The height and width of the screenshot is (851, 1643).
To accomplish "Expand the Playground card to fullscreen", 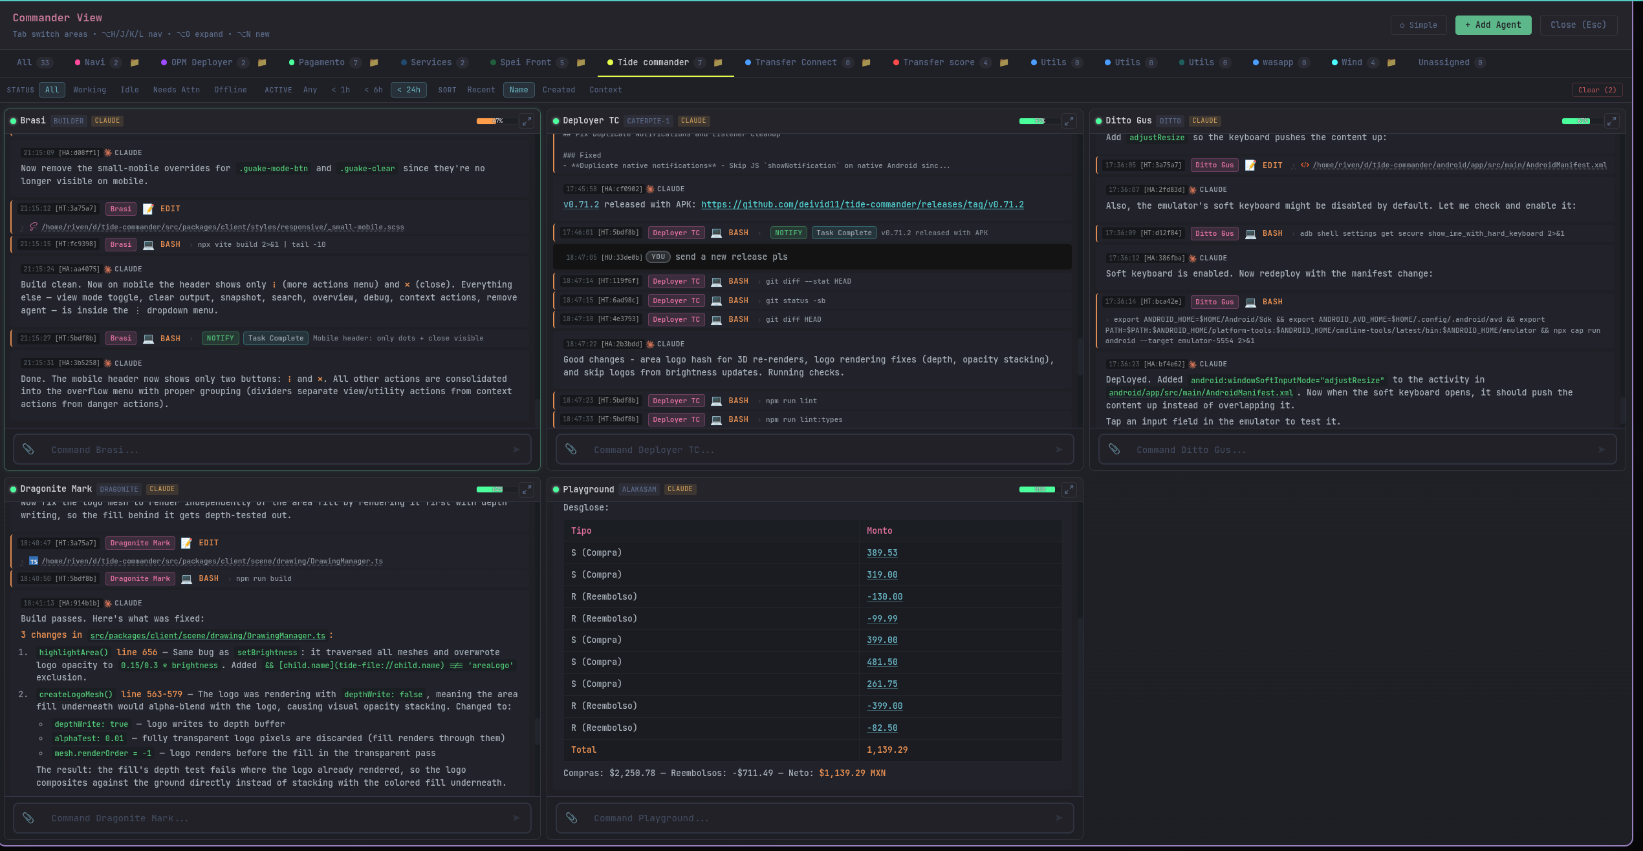I will 1069,489.
